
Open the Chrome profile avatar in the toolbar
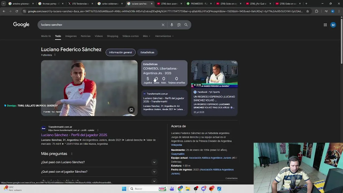(333, 11)
